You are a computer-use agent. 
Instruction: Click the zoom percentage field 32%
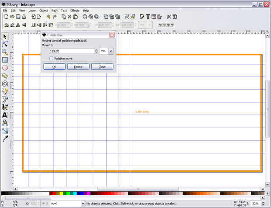click(256, 203)
